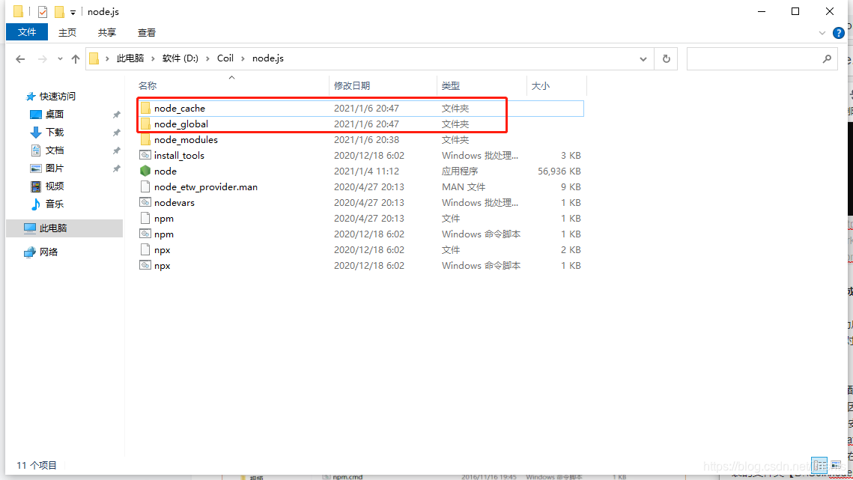Viewport: 853px width, 480px height.
Task: Unpin 下载 using its pin icon
Action: click(116, 133)
